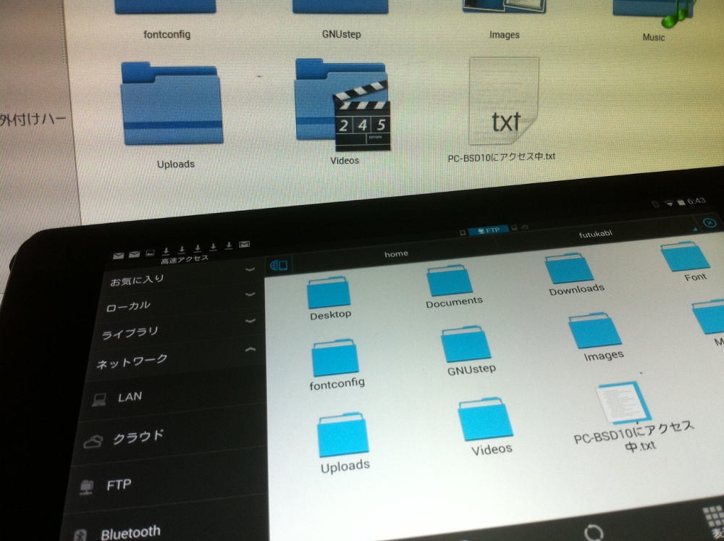Open the Desktop folder on the tablet
724x541 pixels.
(x=329, y=293)
